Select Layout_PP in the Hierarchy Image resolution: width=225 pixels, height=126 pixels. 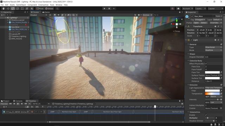click(15, 34)
